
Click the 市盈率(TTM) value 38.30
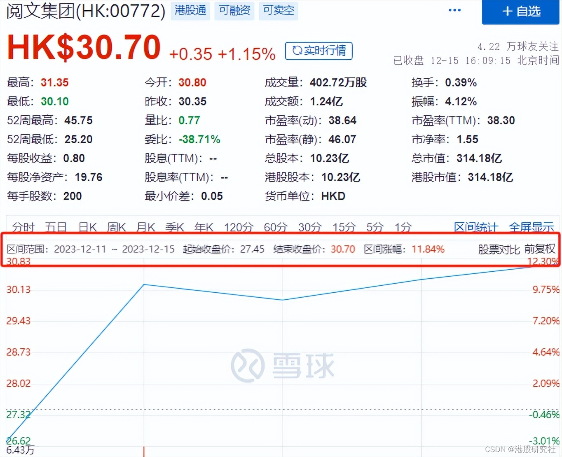(x=501, y=120)
